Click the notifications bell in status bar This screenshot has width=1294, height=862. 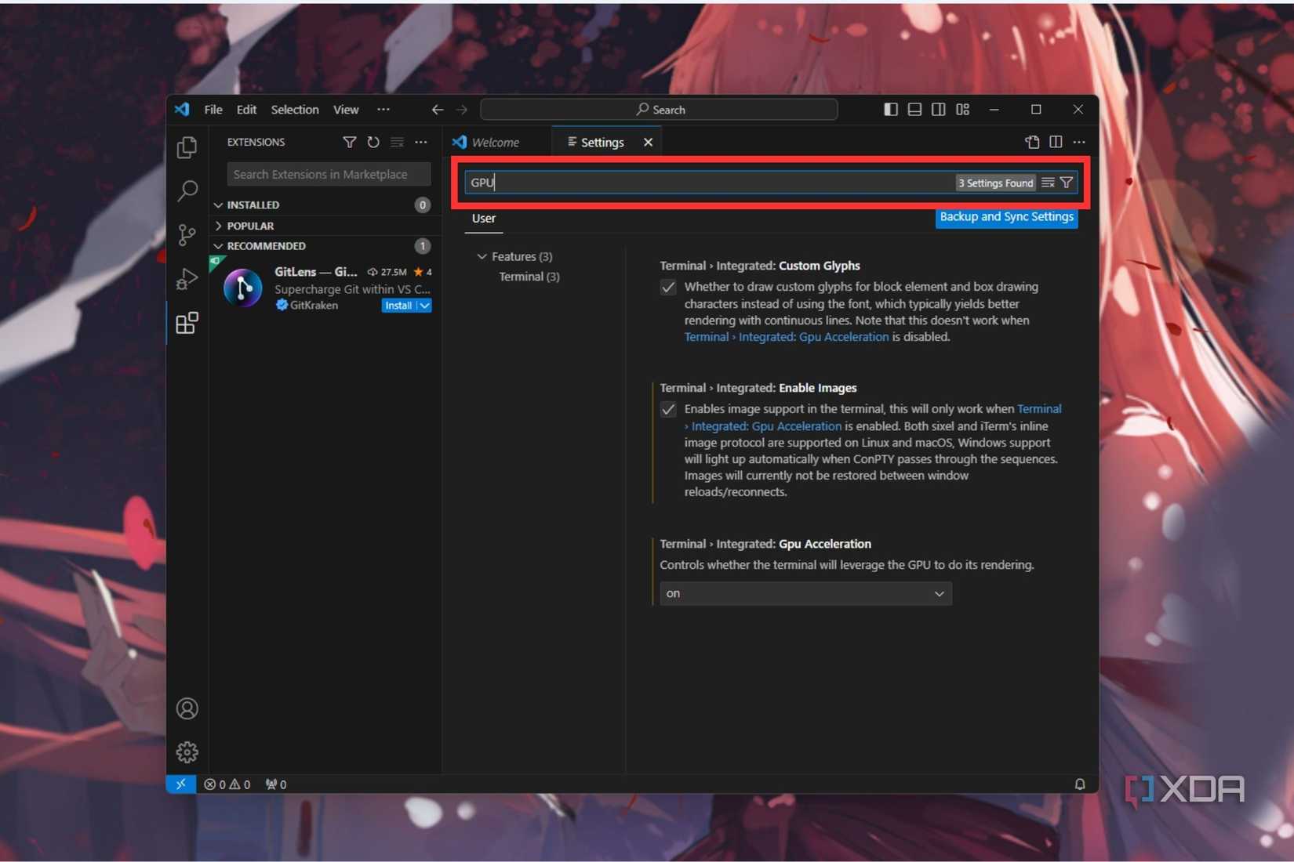1080,784
